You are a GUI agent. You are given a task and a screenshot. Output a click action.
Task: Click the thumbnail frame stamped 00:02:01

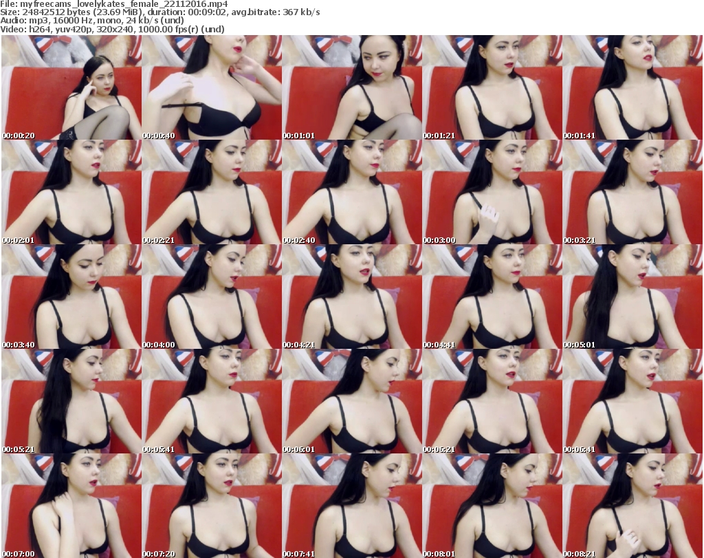(x=71, y=192)
